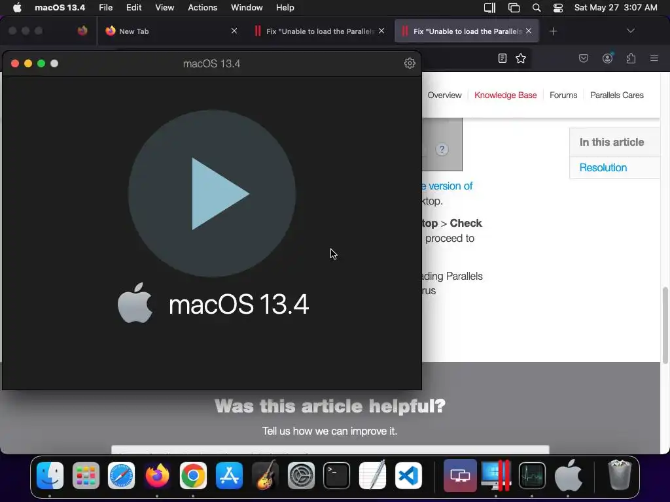The image size is (670, 502).
Task: Click the article feedback text field
Action: [x=330, y=450]
